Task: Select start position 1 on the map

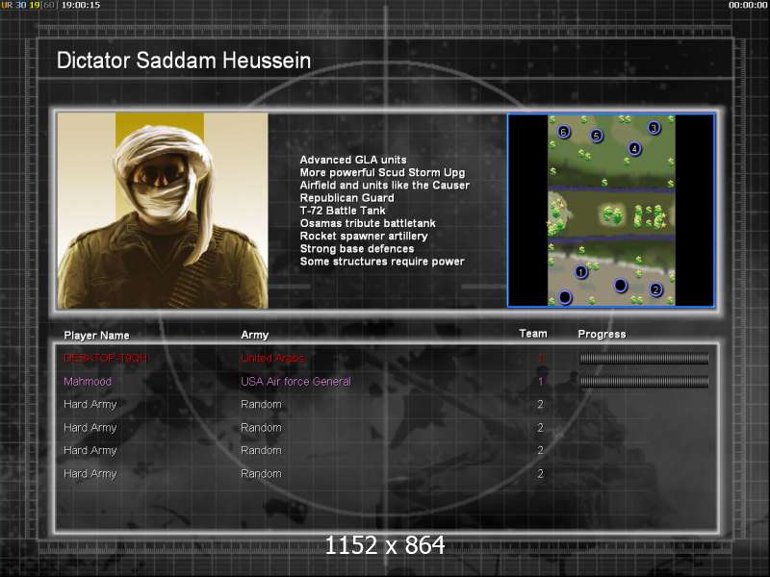Action: 581,272
